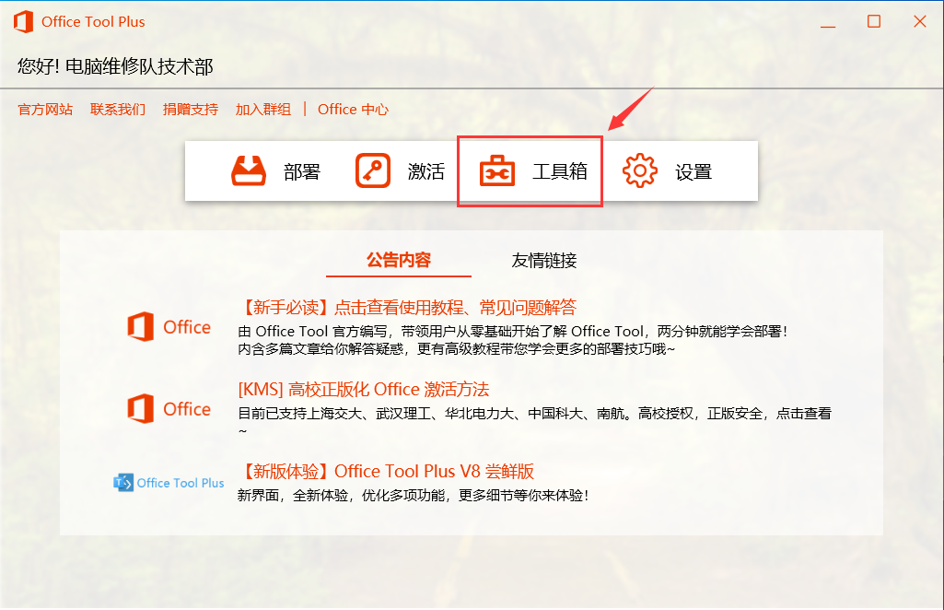Visit the 官方网站 link

coord(45,110)
